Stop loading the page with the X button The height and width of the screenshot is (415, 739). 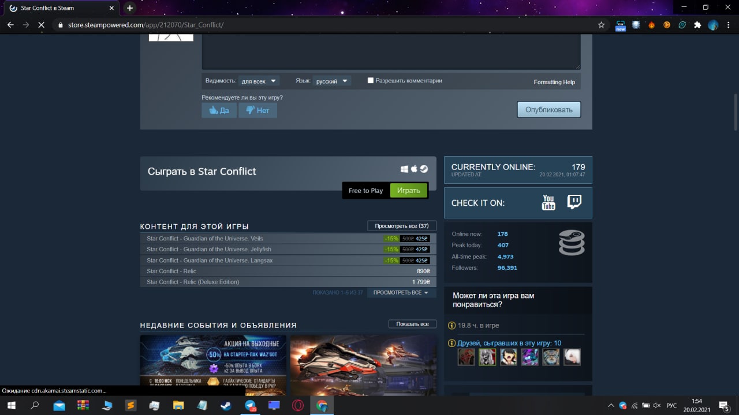click(x=41, y=25)
